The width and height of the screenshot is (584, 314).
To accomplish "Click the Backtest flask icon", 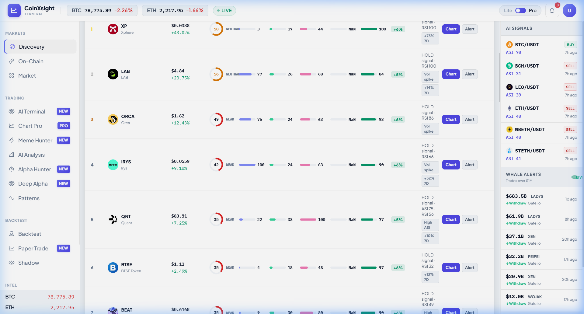I will (x=12, y=234).
